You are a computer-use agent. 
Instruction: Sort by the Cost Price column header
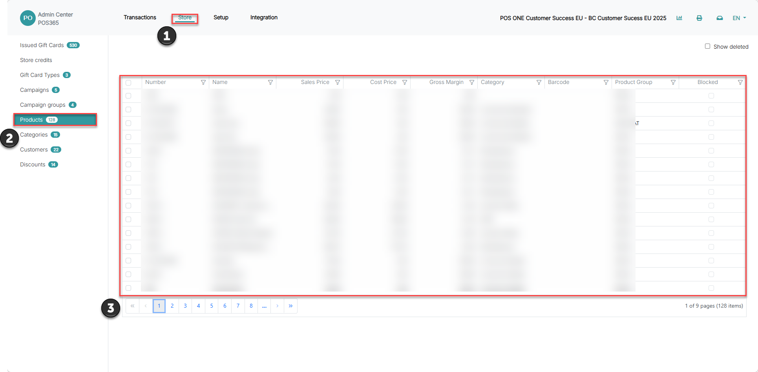tap(383, 82)
